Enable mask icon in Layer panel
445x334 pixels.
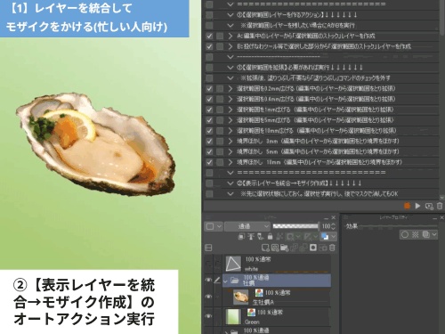tap(289, 237)
